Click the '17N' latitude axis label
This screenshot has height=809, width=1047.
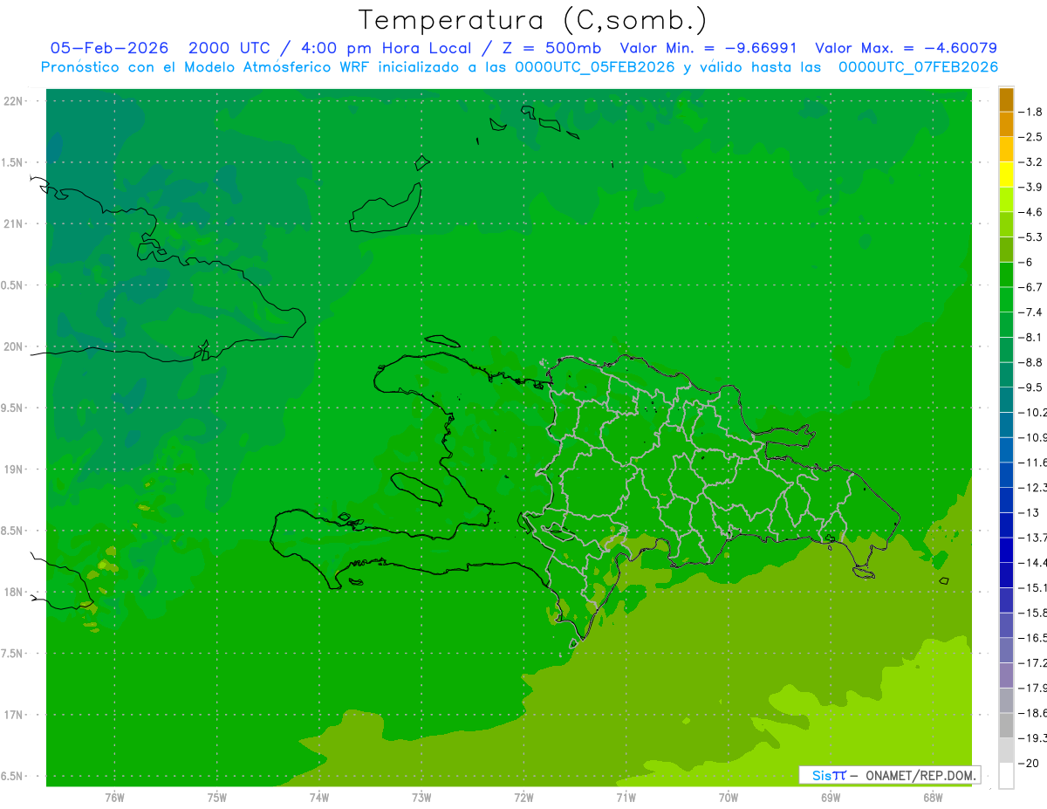[15, 715]
